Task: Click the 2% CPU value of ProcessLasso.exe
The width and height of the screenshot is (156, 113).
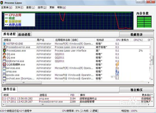Action: [x=141, y=51]
